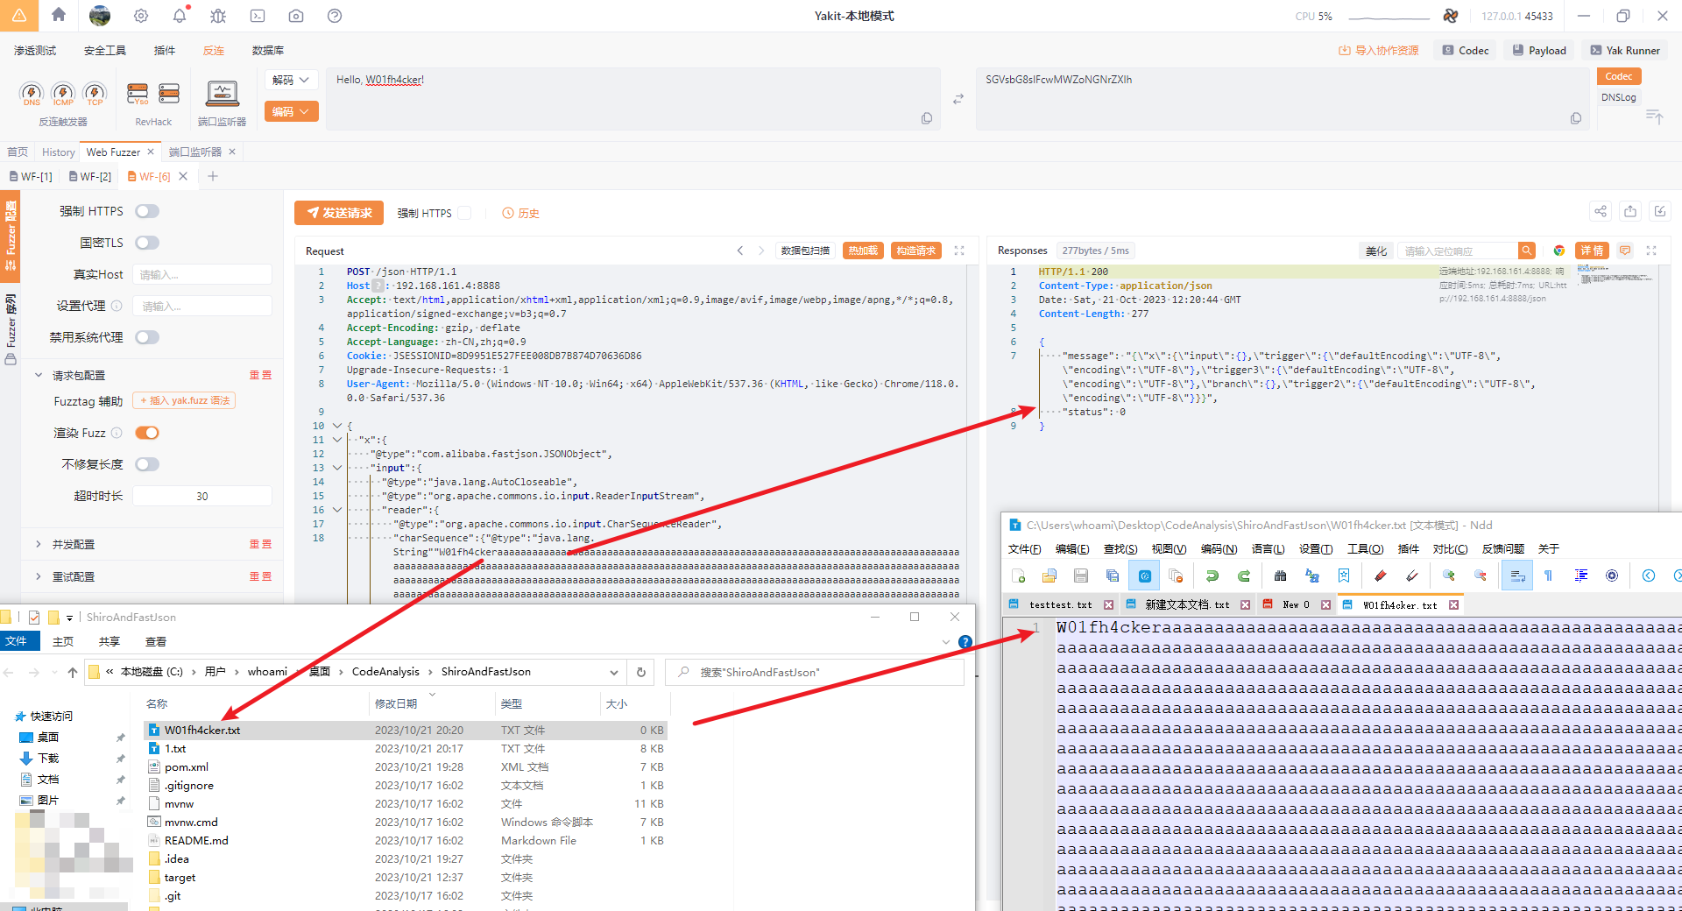Open the 安全工具 menu
The width and height of the screenshot is (1682, 911).
pyautogui.click(x=105, y=51)
